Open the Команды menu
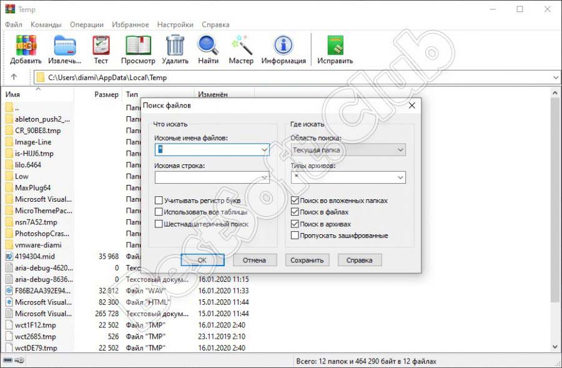Viewport: 562px width, 368px height. click(46, 24)
